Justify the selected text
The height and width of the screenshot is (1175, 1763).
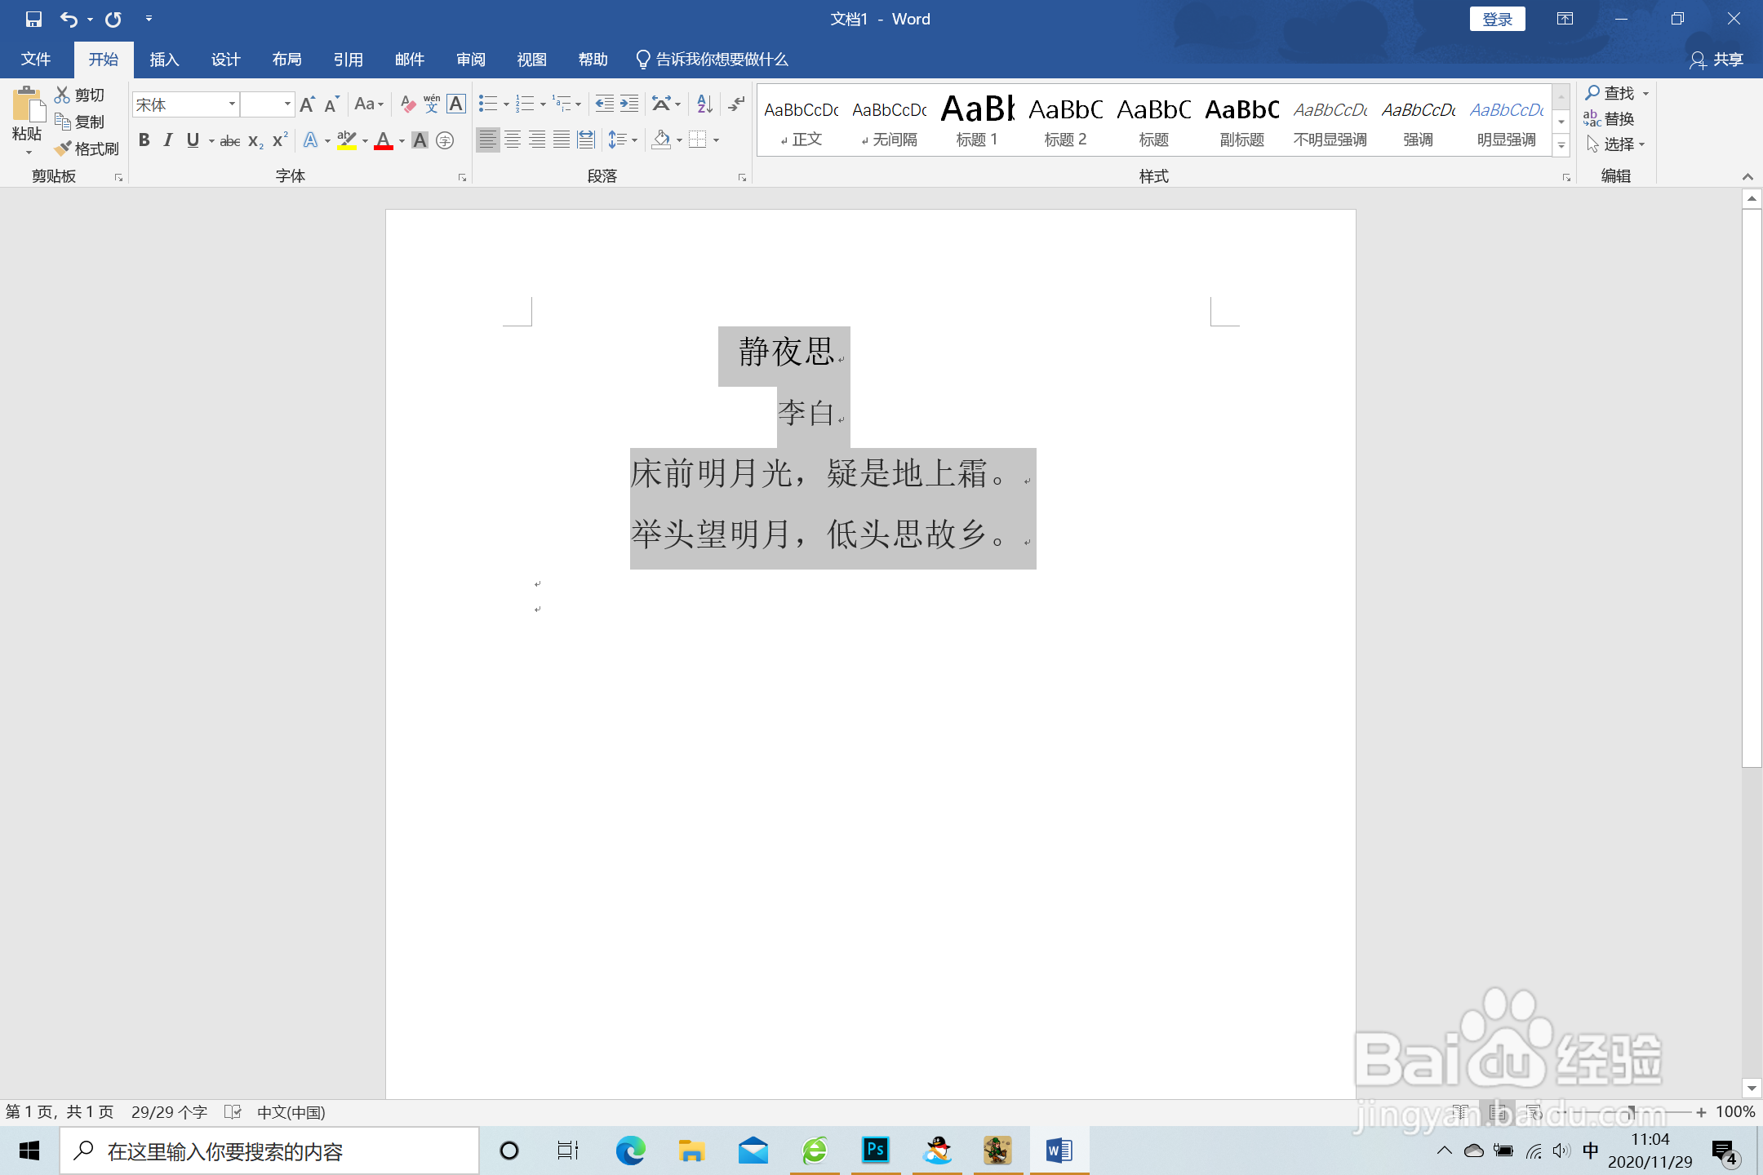(x=562, y=140)
